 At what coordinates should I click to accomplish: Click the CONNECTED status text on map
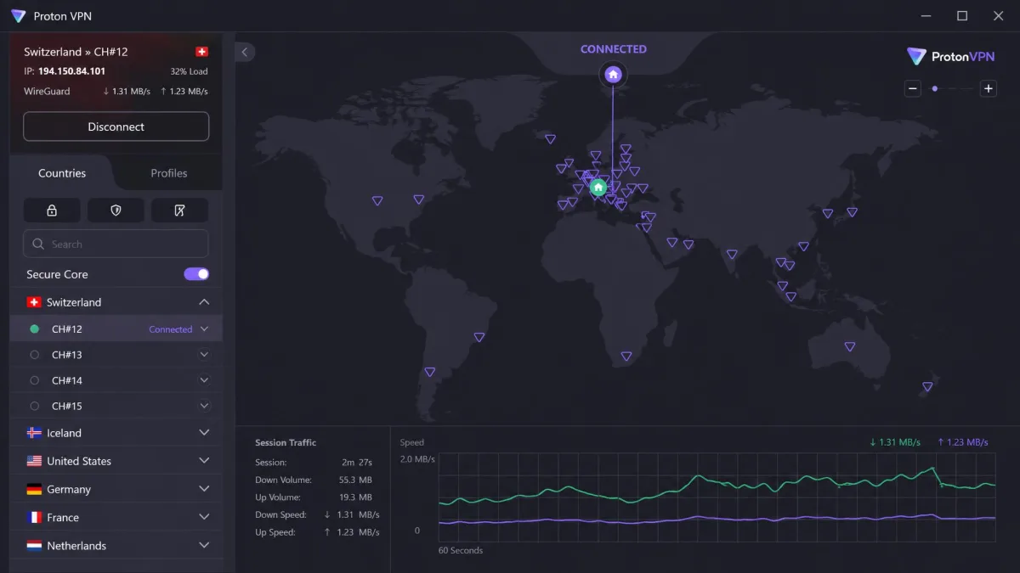[x=613, y=49]
